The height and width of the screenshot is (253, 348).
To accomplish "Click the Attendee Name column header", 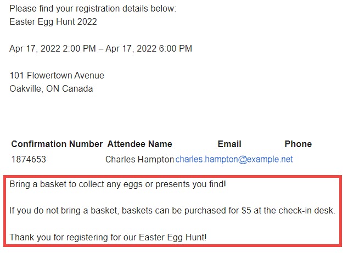I will coord(139,144).
